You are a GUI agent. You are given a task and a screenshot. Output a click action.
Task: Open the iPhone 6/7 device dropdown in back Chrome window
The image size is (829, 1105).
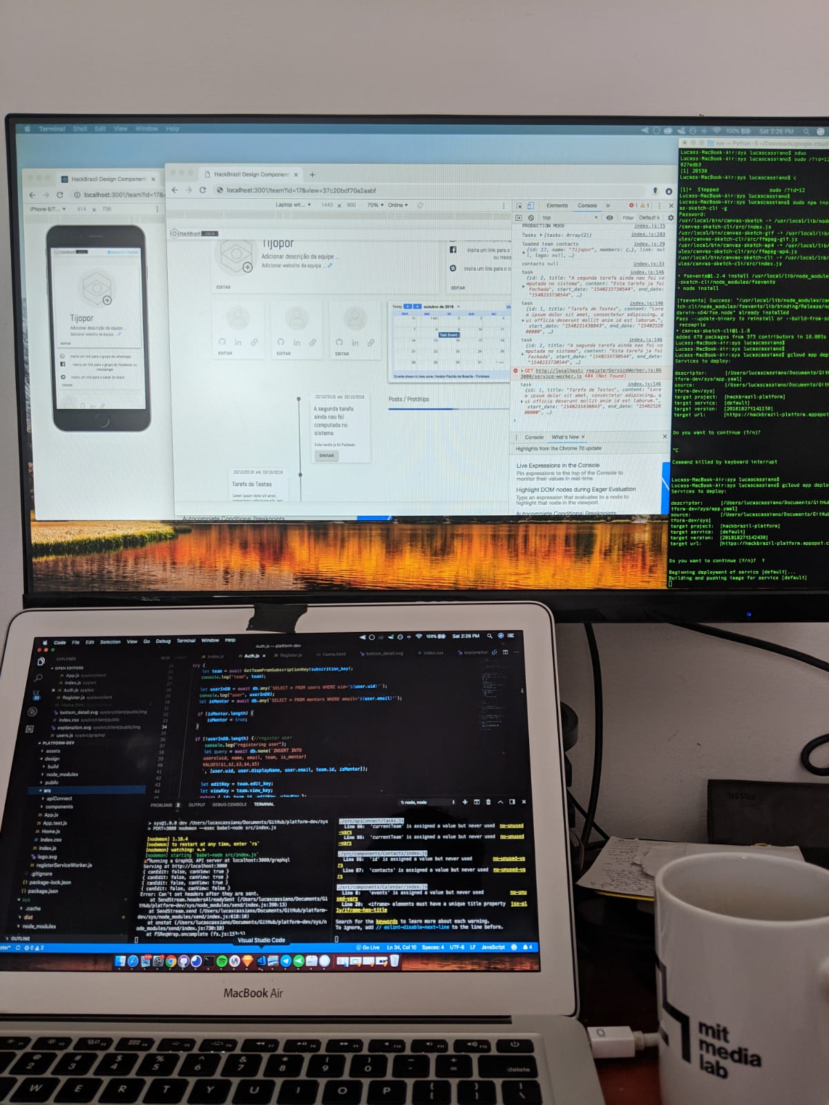pos(48,209)
